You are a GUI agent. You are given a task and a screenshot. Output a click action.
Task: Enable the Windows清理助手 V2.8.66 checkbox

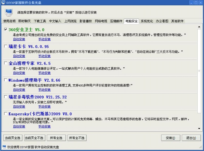tap(6, 80)
